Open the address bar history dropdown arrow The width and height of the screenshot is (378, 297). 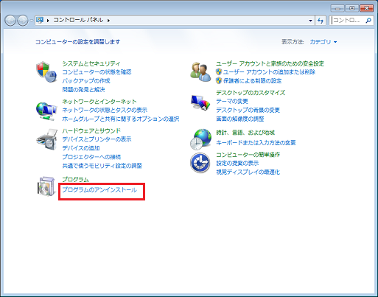310,21
